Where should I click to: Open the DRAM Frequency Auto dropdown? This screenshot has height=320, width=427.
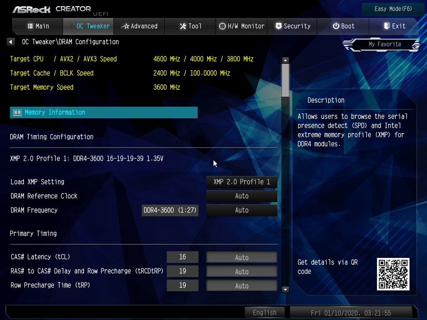tap(241, 210)
